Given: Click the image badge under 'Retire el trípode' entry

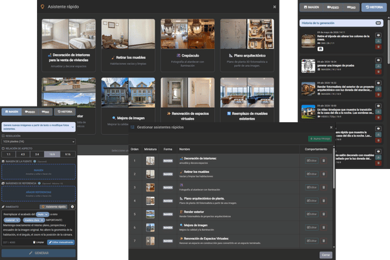Looking at the screenshot, I should (x=320, y=49).
